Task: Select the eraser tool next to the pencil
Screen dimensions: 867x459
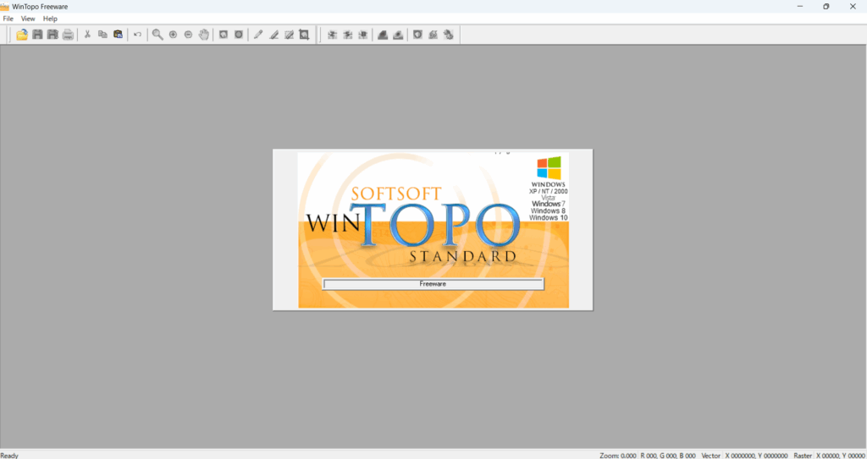Action: coord(273,35)
